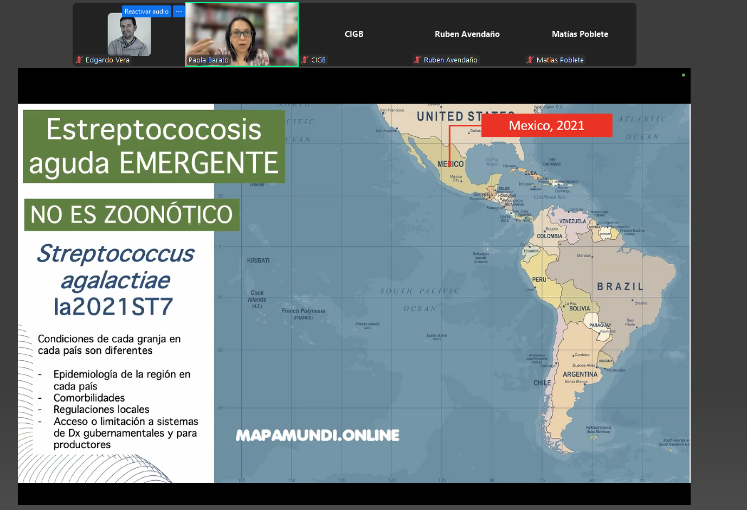Screen dimensions: 747x510
Task: Click the BRAZIL label on the map
Action: tap(620, 286)
